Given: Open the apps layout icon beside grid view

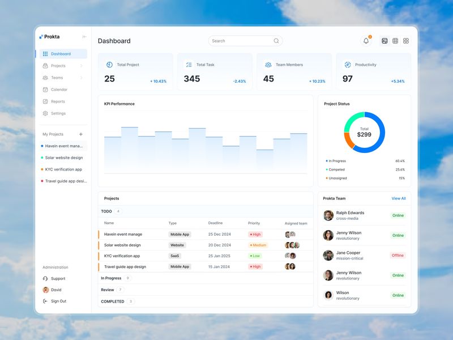Looking at the screenshot, I should [x=405, y=40].
